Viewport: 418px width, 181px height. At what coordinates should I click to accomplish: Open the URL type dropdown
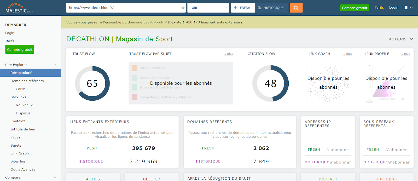click(208, 8)
